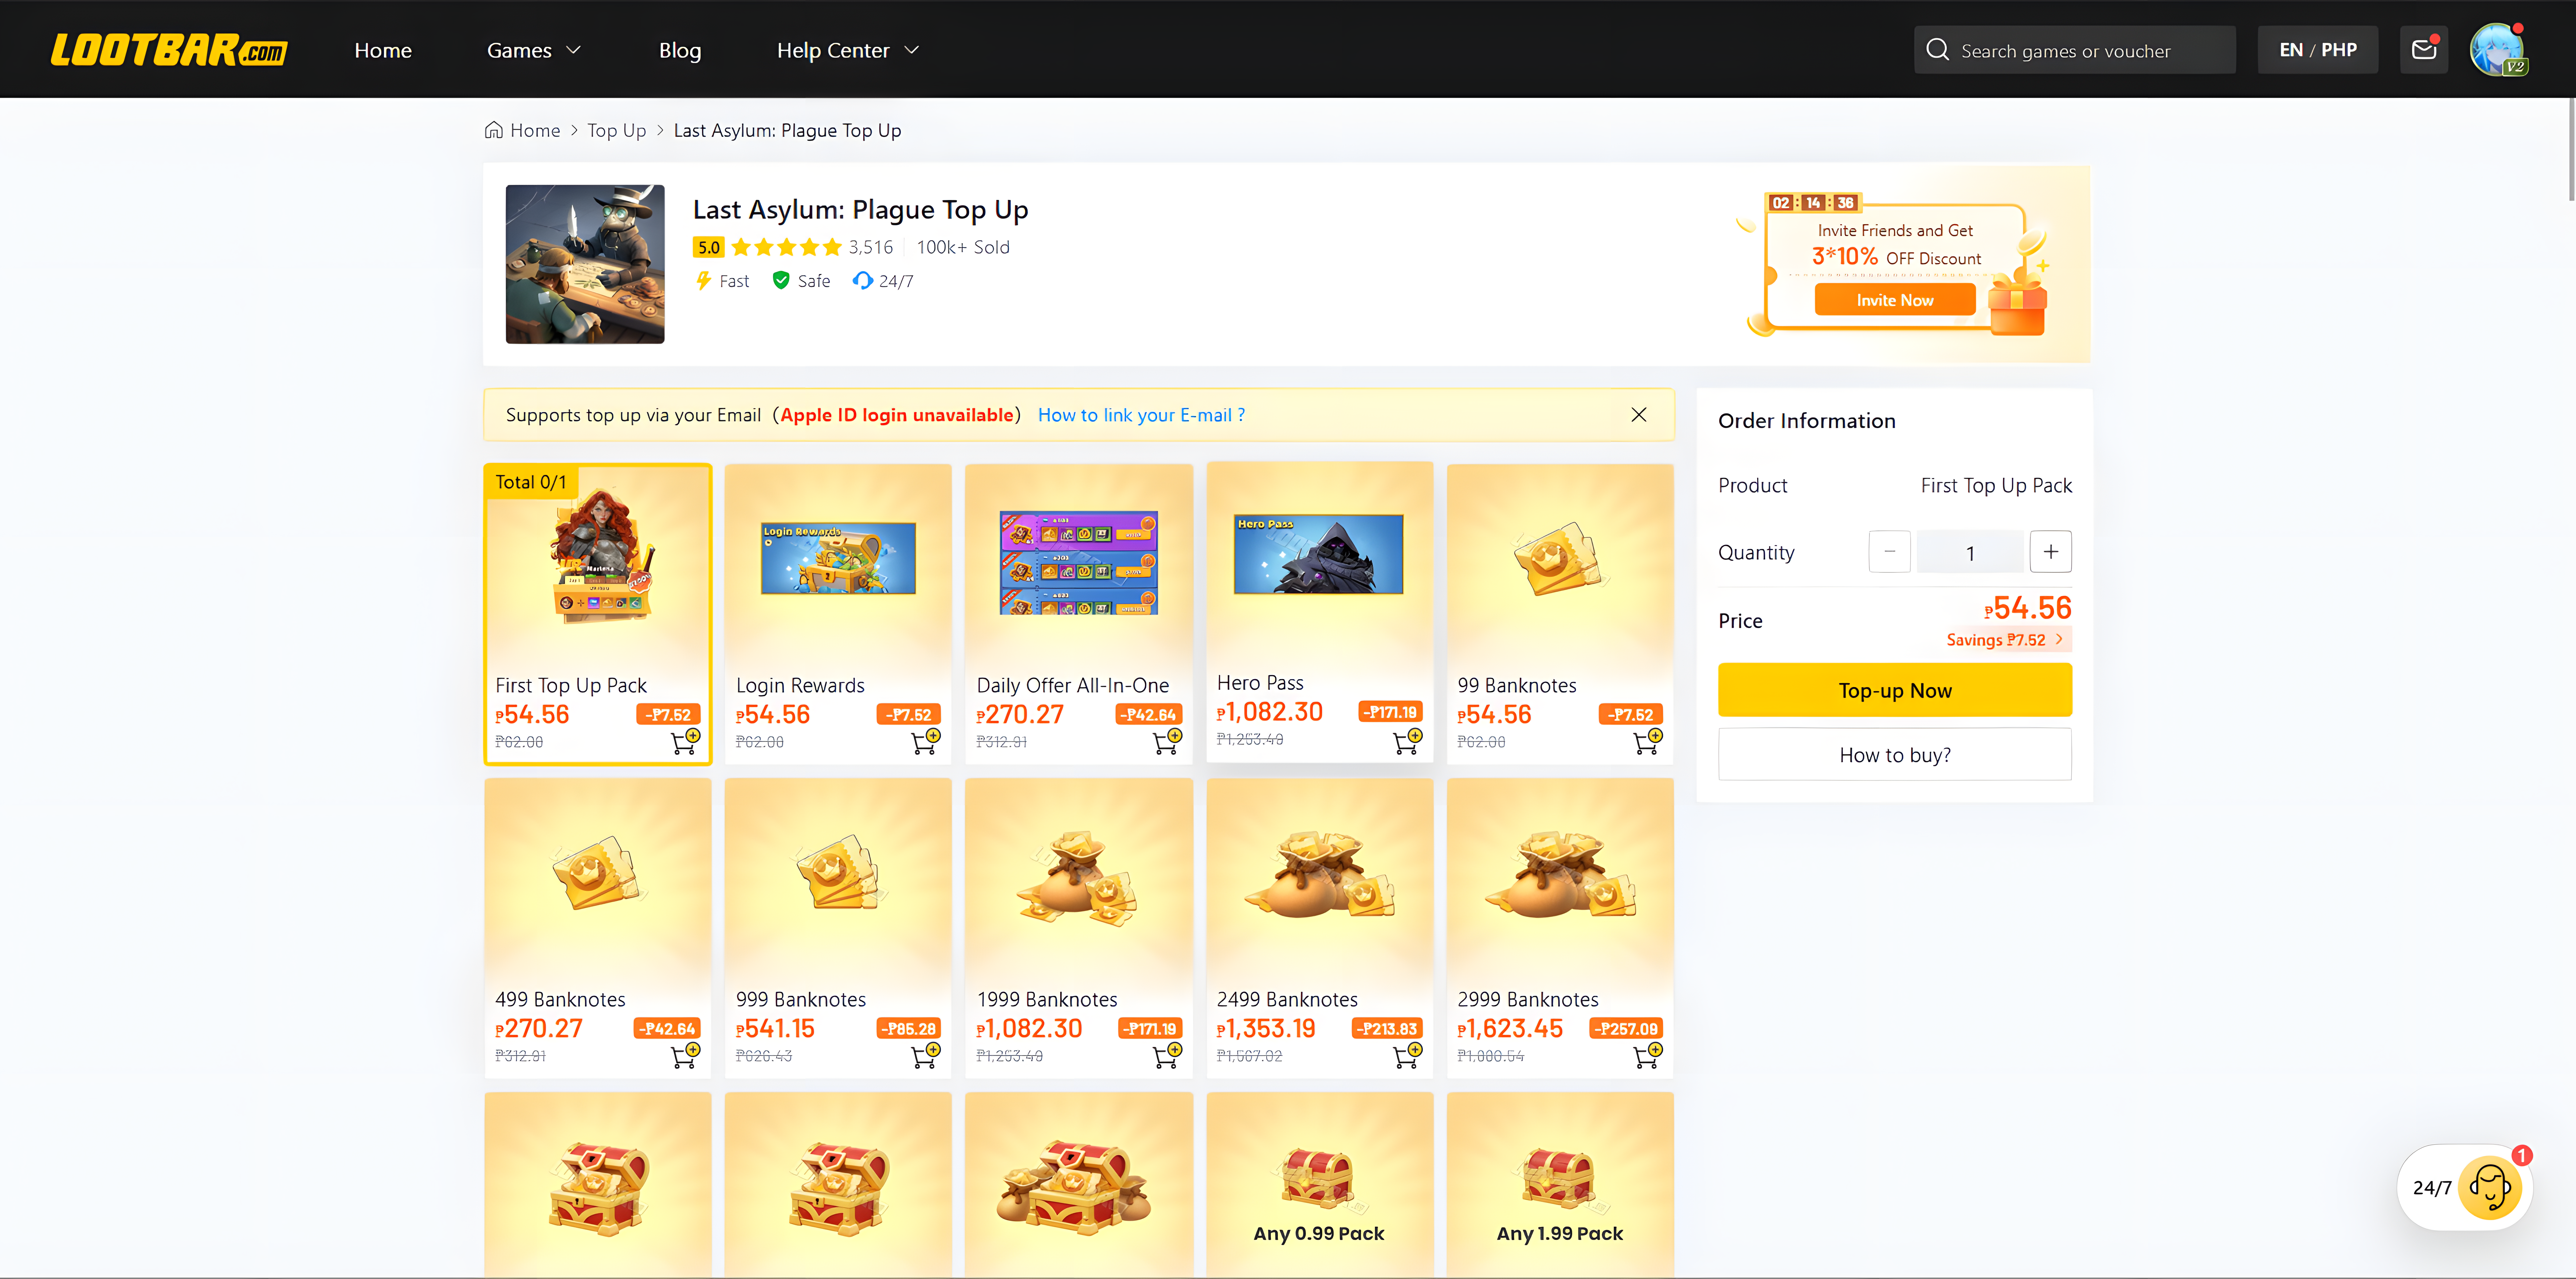Click the quantity input field
Viewport: 2576px width, 1279px height.
click(x=1970, y=552)
